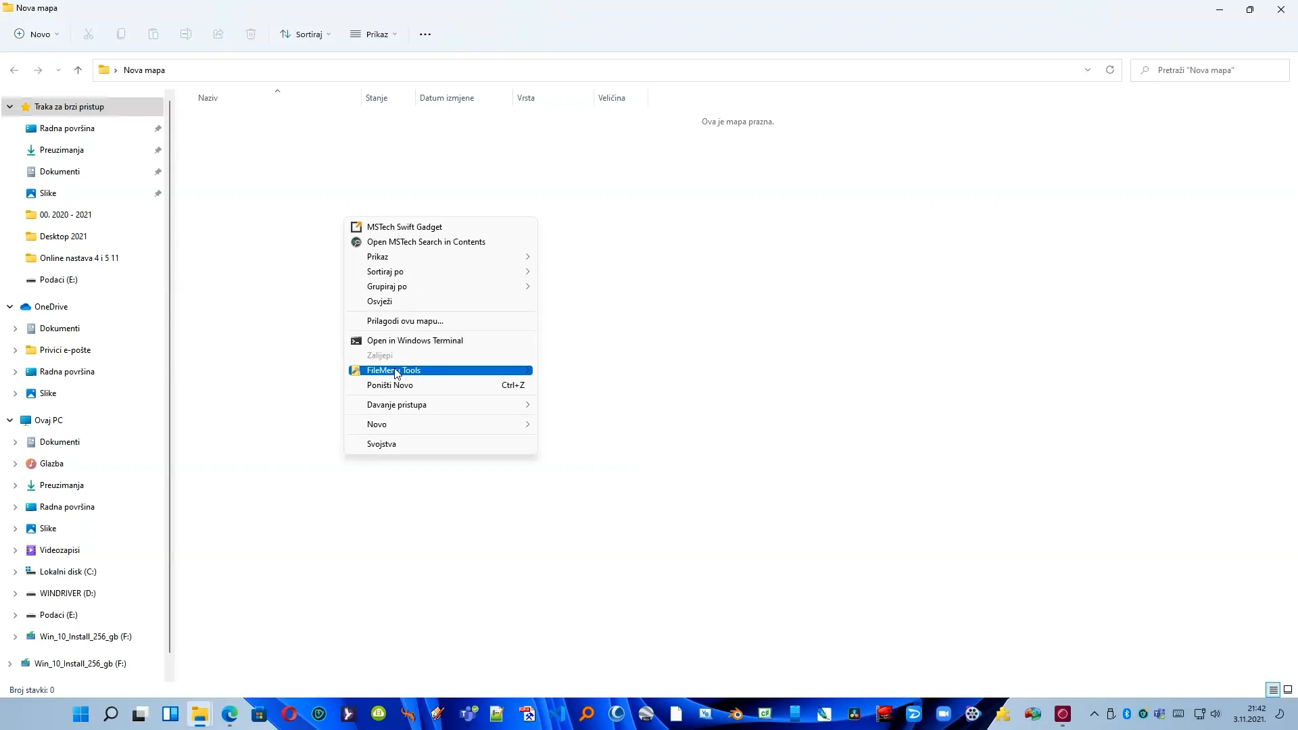Expand Lokalni disk (C:) in tree
Image resolution: width=1298 pixels, height=730 pixels.
pyautogui.click(x=15, y=572)
